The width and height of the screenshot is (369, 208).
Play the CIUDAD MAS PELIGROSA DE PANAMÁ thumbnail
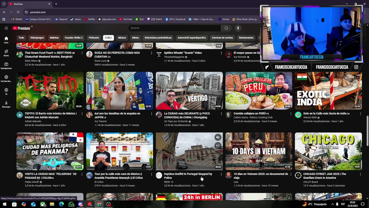pos(50,151)
